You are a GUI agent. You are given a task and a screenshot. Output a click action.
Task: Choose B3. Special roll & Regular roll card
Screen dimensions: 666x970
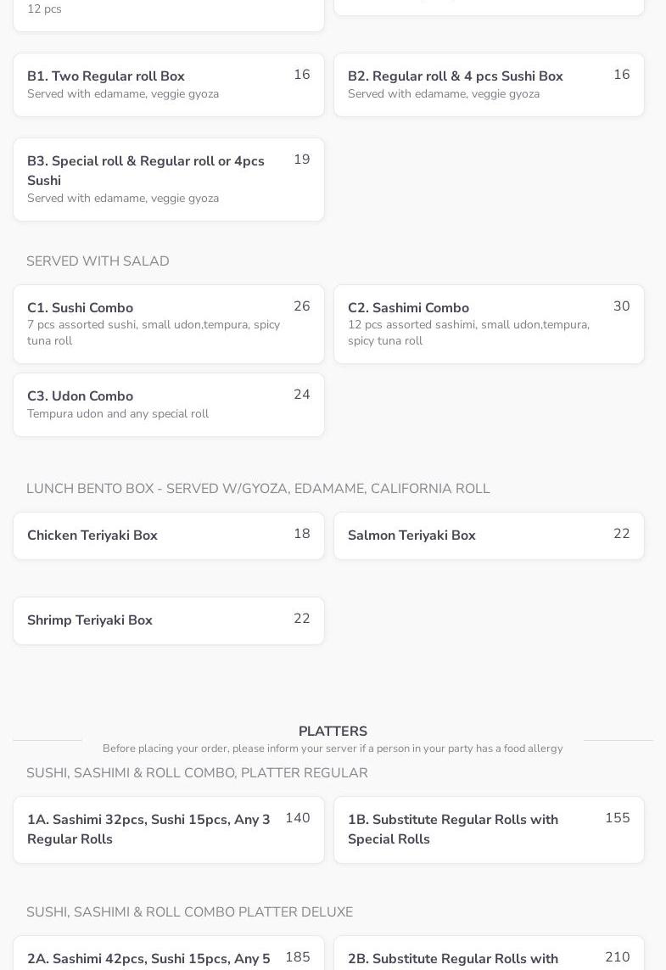[168, 179]
